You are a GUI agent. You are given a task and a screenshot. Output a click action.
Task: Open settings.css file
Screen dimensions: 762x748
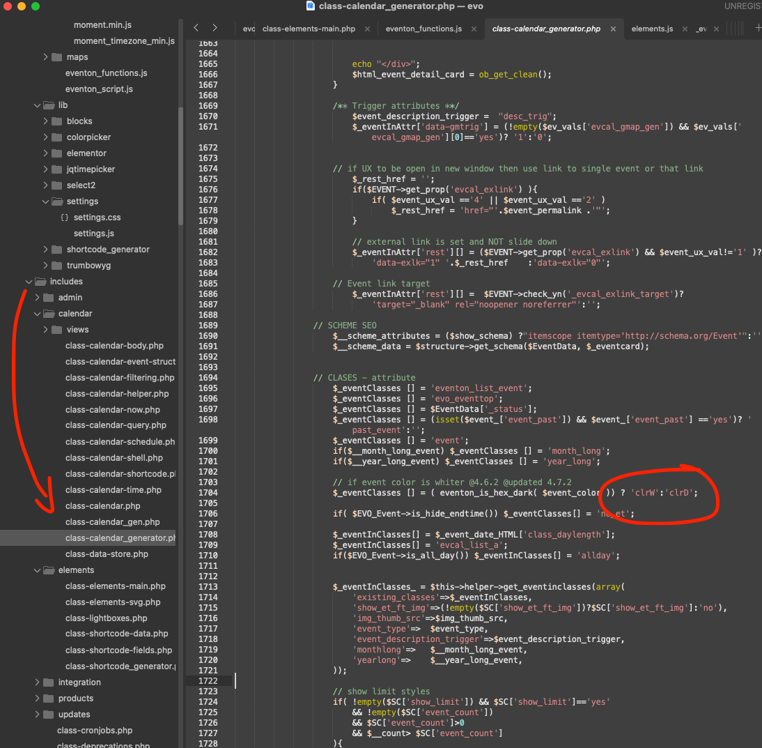pos(98,217)
